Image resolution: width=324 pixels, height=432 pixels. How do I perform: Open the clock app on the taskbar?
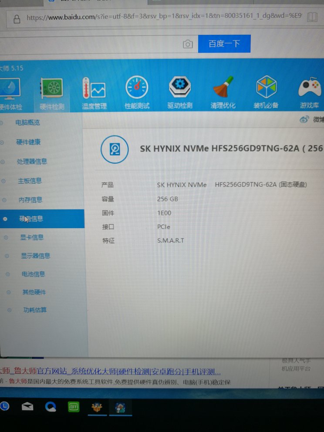click(x=4, y=406)
